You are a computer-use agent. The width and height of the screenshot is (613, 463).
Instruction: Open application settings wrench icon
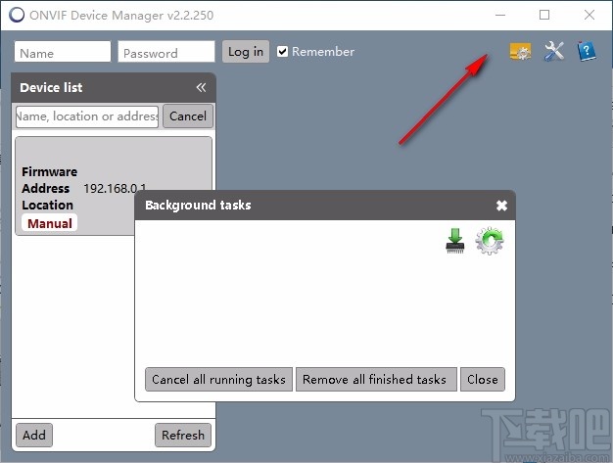[x=554, y=51]
